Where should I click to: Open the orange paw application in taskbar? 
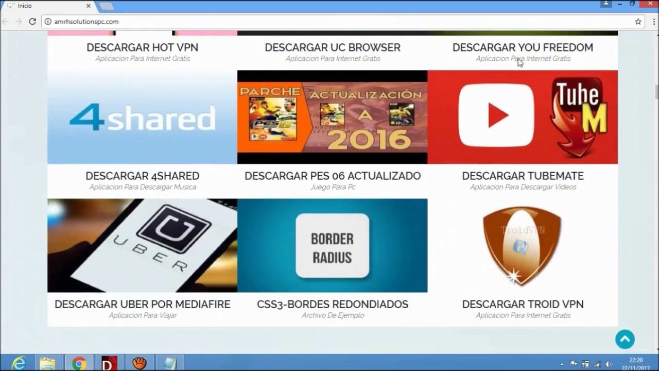(x=139, y=363)
